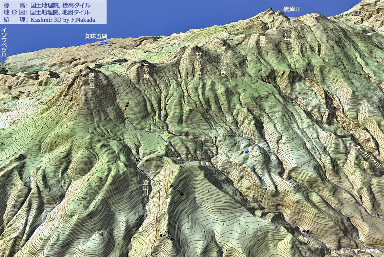Click the イワウベツ川 river label
The image size is (384, 257).
[4, 42]
